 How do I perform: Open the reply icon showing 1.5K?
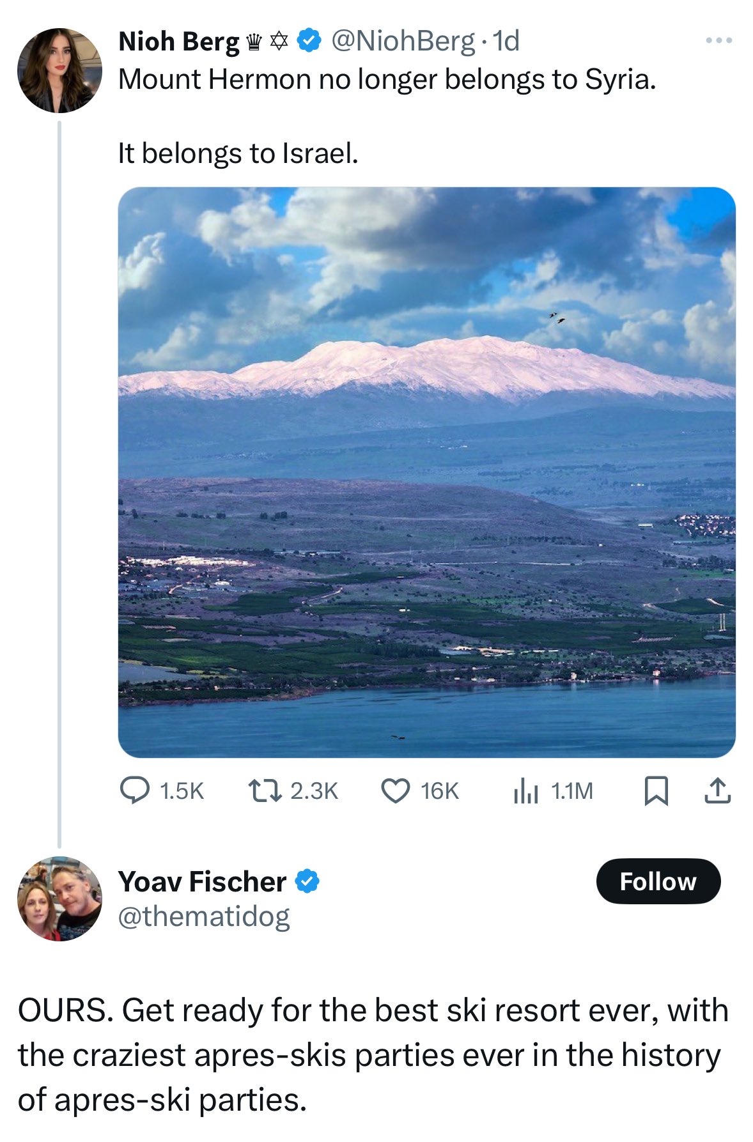[135, 791]
